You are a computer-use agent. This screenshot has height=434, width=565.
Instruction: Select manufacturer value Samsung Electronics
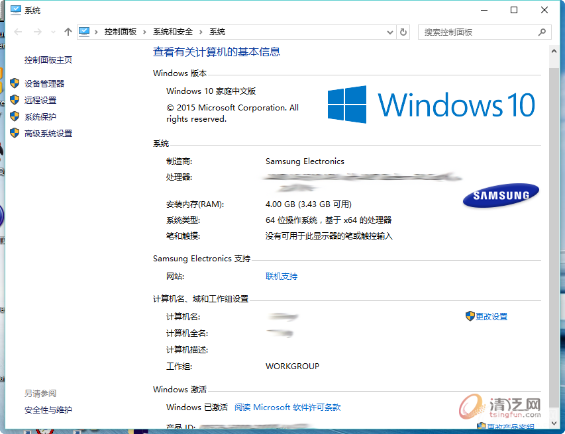tap(305, 161)
